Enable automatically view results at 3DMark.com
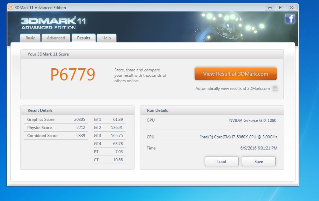Image resolution: width=319 pixels, height=201 pixels. pos(275,89)
